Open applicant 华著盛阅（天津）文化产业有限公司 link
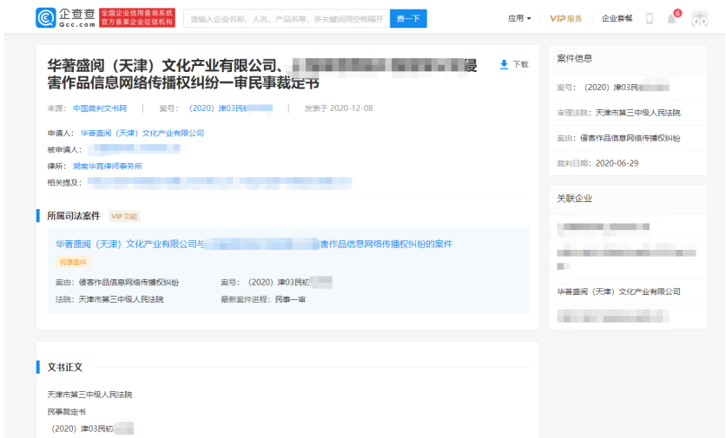Image resolution: width=726 pixels, height=438 pixels. [x=142, y=134]
